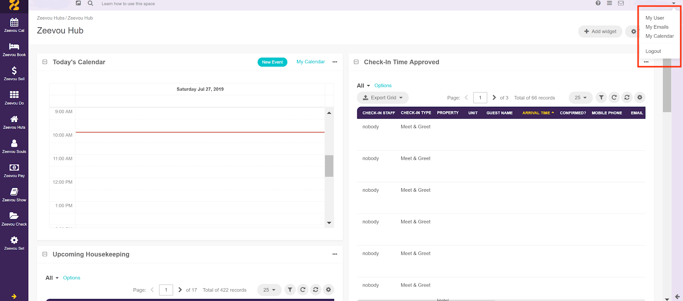This screenshot has height=301, width=683.
Task: Open Zeevou Cal in the sidebar
Action: 14,25
